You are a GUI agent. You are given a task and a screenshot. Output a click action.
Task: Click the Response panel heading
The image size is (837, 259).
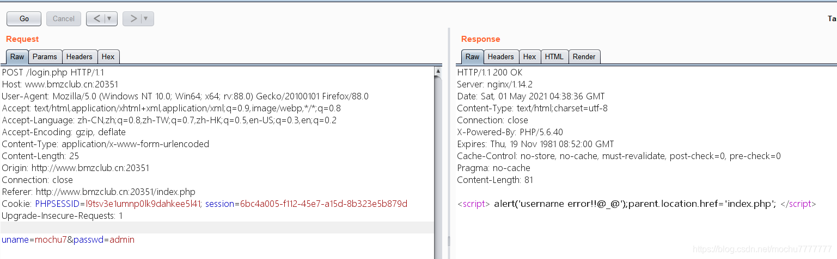coord(480,39)
